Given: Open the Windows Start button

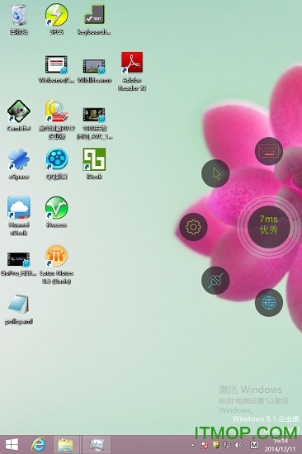Looking at the screenshot, I should [x=12, y=444].
